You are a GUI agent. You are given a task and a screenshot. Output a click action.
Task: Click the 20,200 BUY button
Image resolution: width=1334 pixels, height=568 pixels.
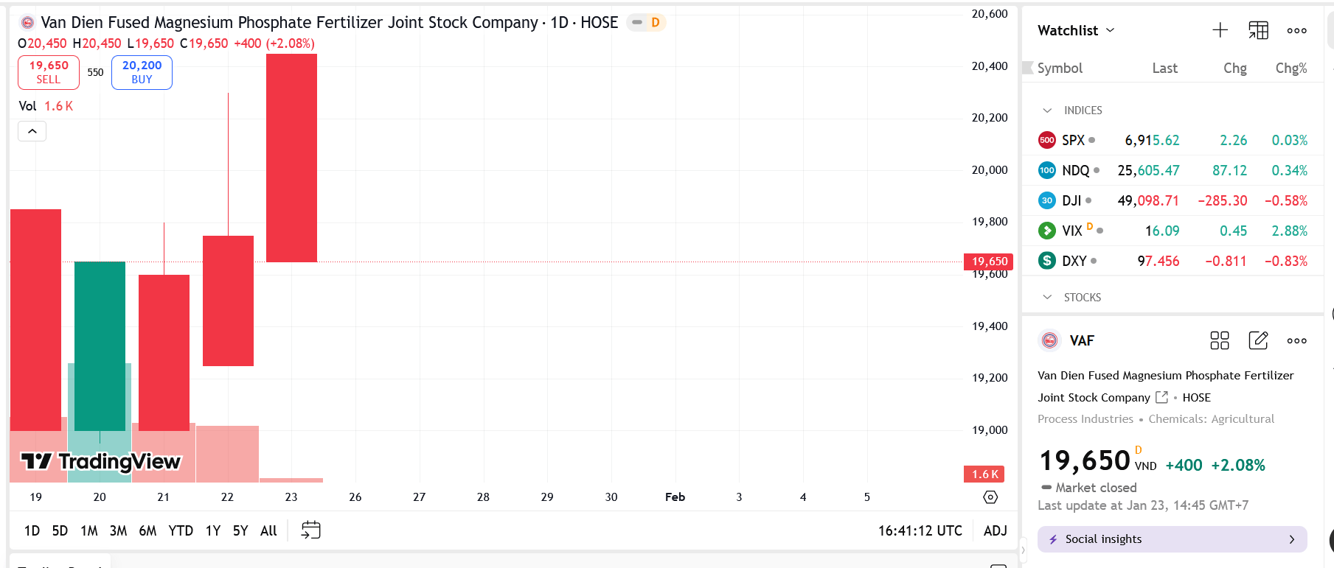tap(142, 72)
